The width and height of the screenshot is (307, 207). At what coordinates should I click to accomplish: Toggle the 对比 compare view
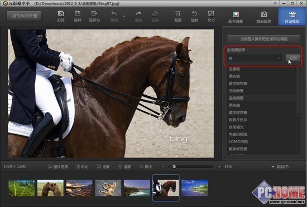82,166
